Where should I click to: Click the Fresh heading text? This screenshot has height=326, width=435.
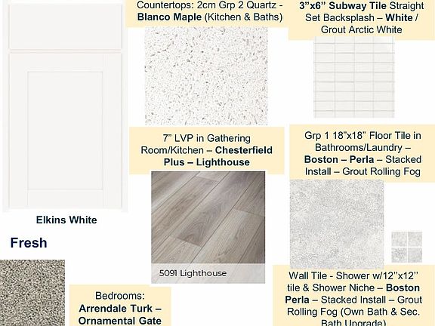click(x=29, y=243)
